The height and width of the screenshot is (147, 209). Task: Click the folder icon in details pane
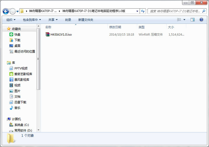point(11,139)
